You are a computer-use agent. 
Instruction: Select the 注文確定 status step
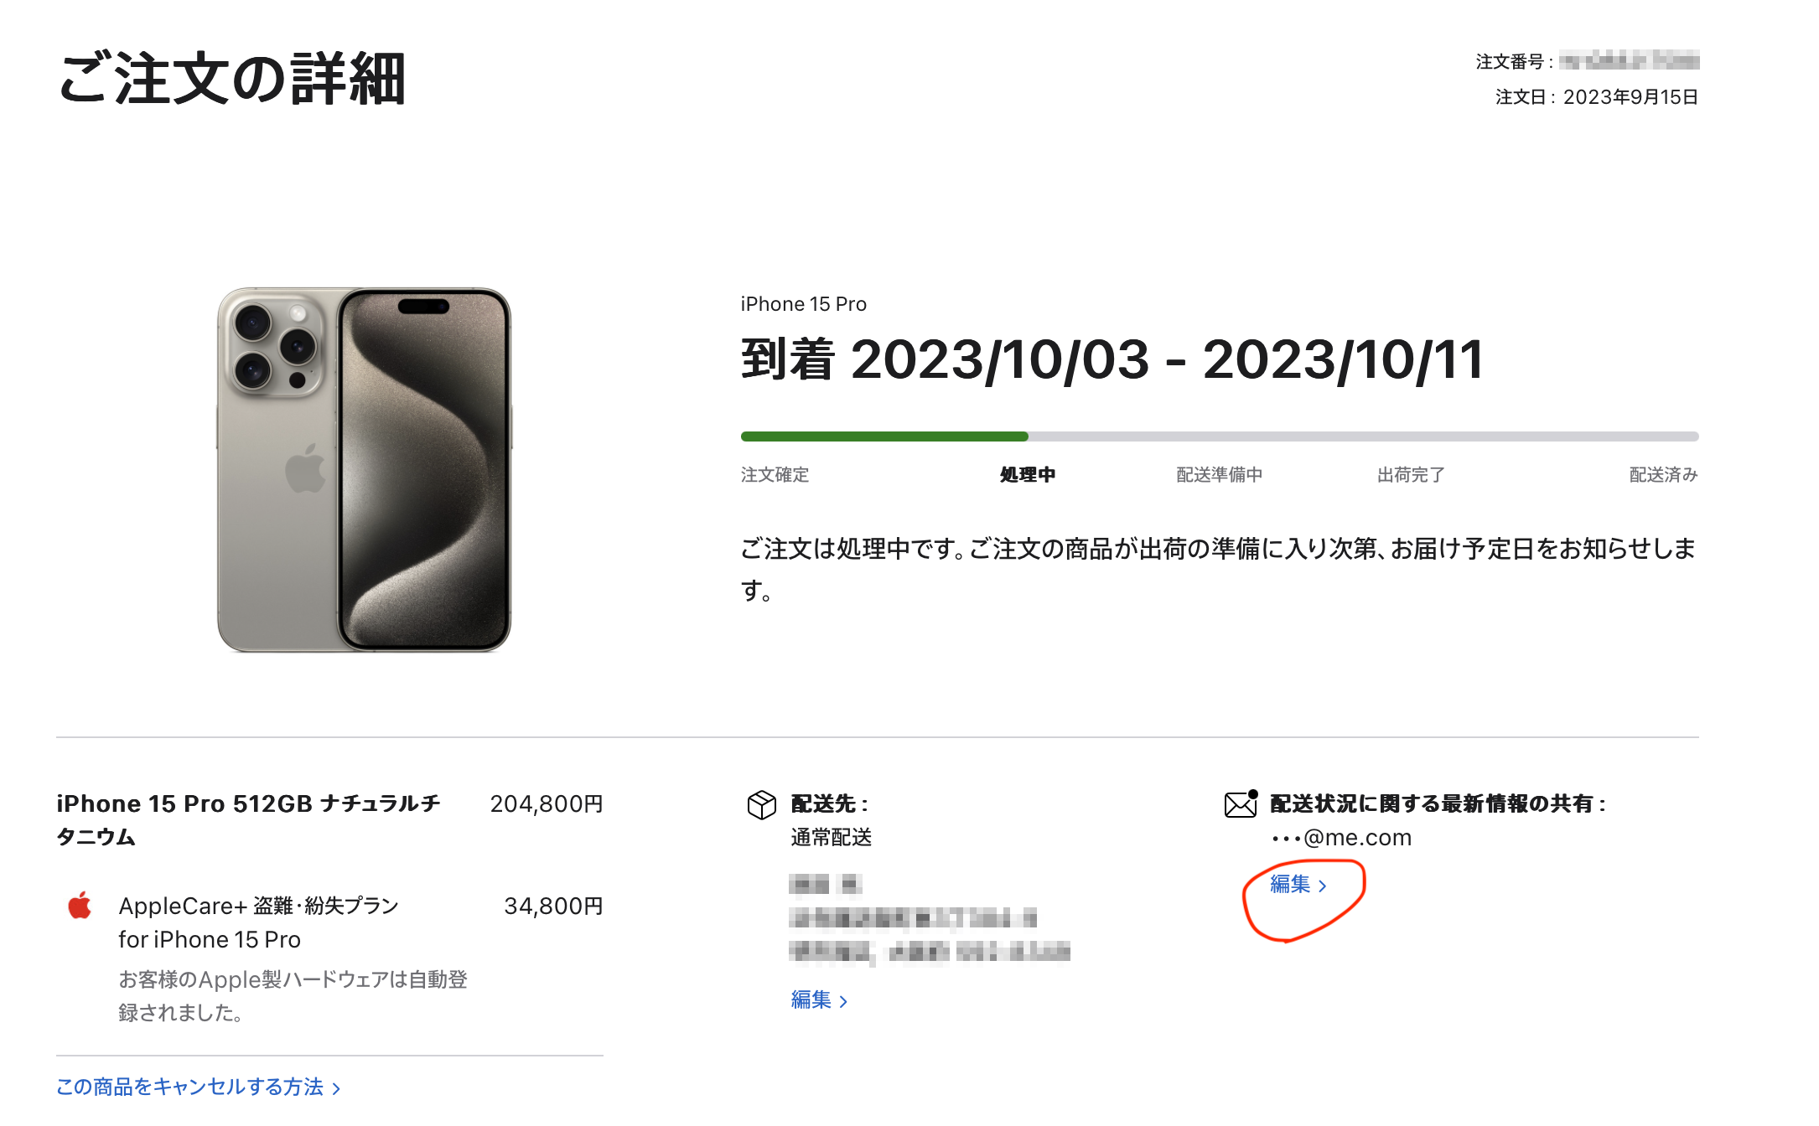pyautogui.click(x=775, y=475)
